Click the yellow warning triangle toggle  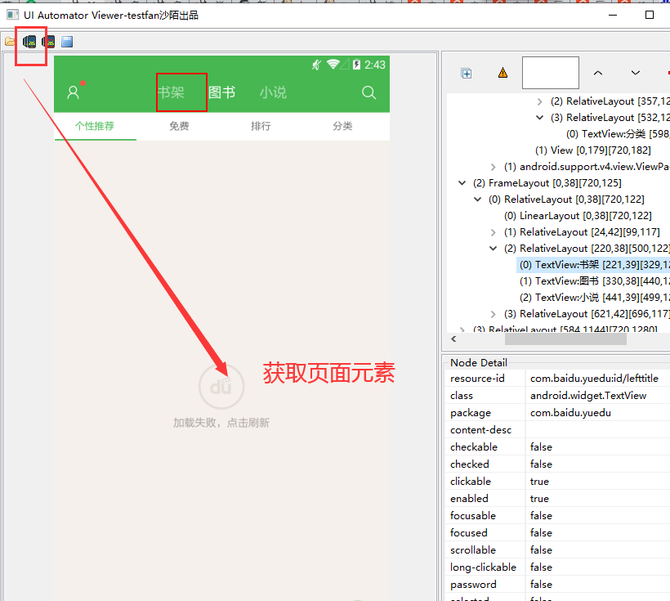pos(503,73)
